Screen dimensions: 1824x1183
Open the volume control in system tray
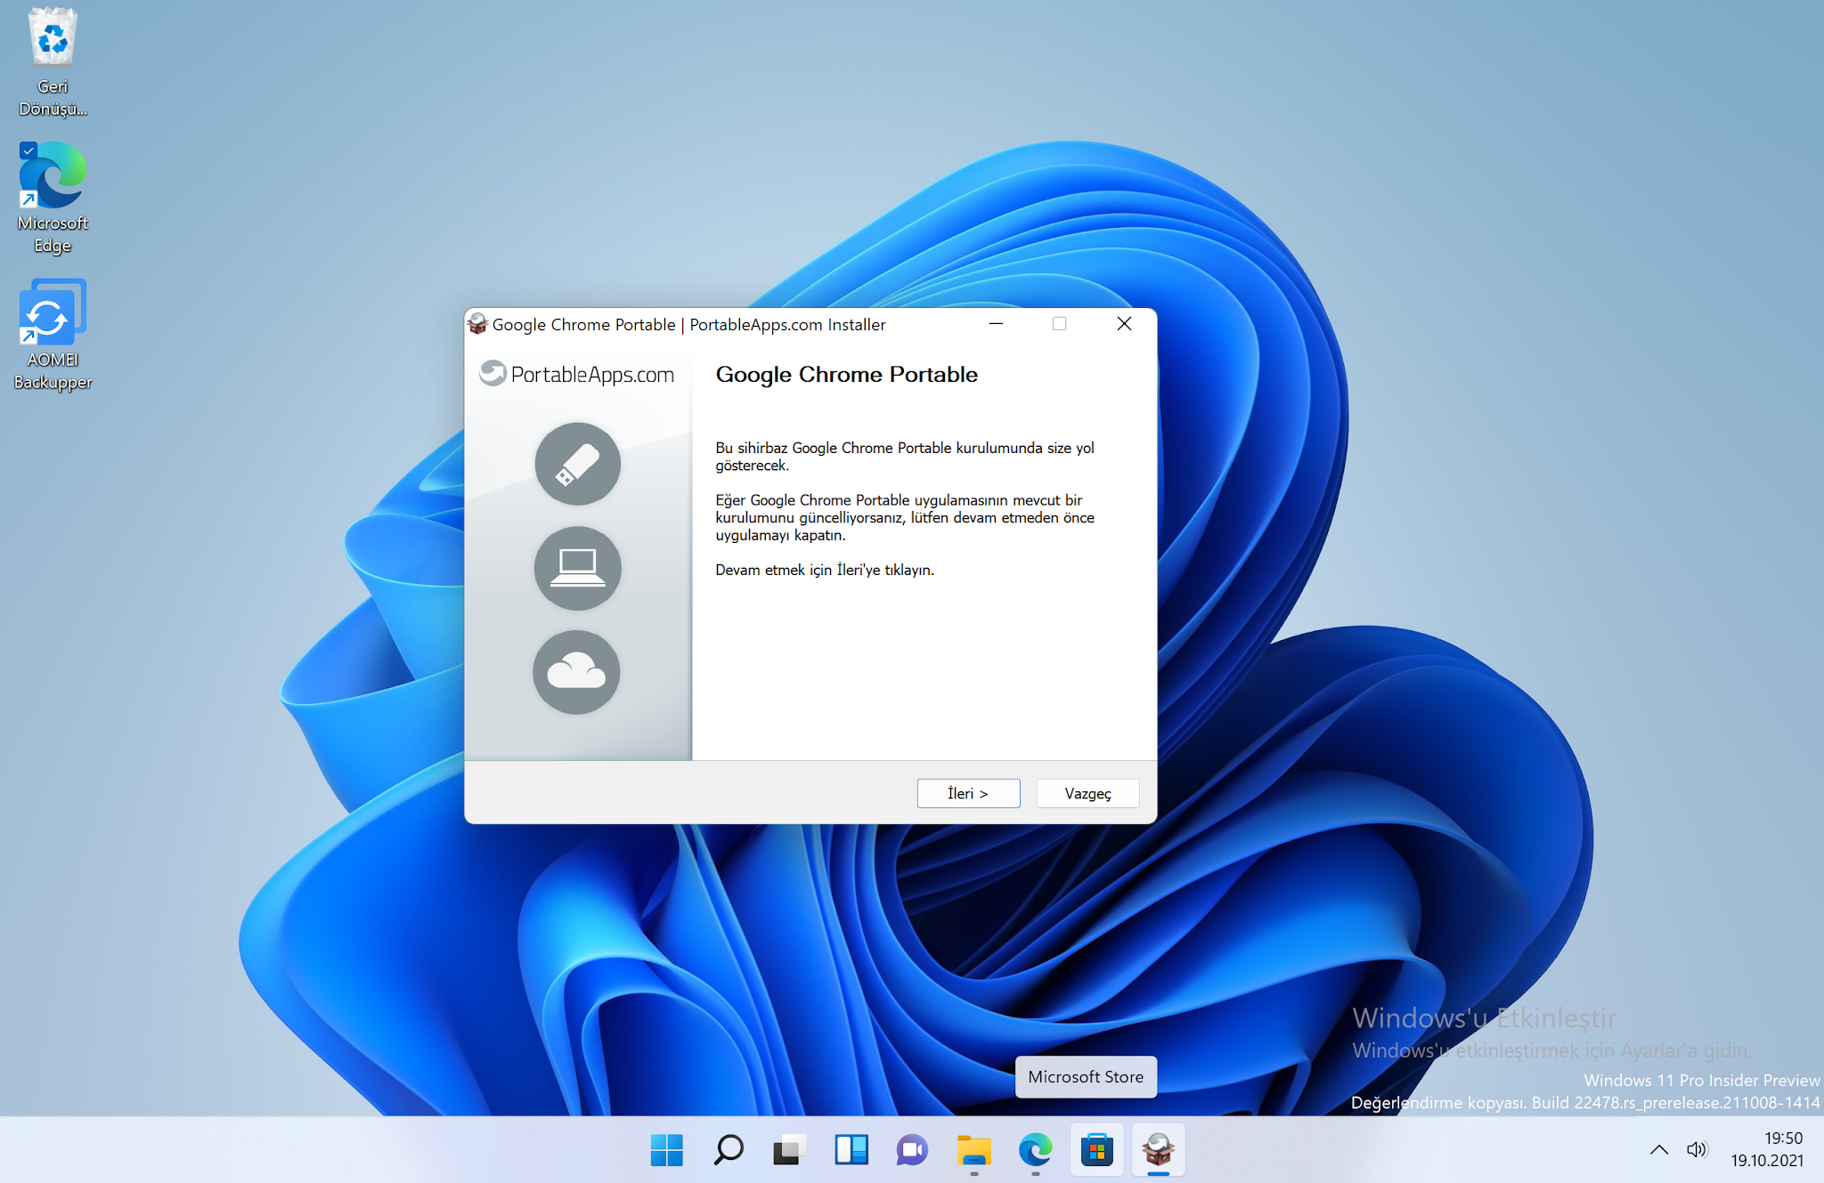[1697, 1149]
